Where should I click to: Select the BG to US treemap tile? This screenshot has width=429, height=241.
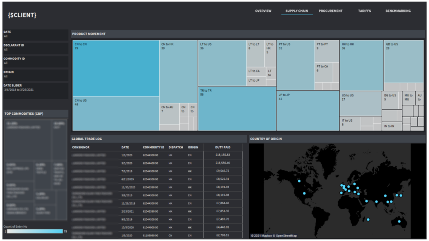click(x=390, y=100)
